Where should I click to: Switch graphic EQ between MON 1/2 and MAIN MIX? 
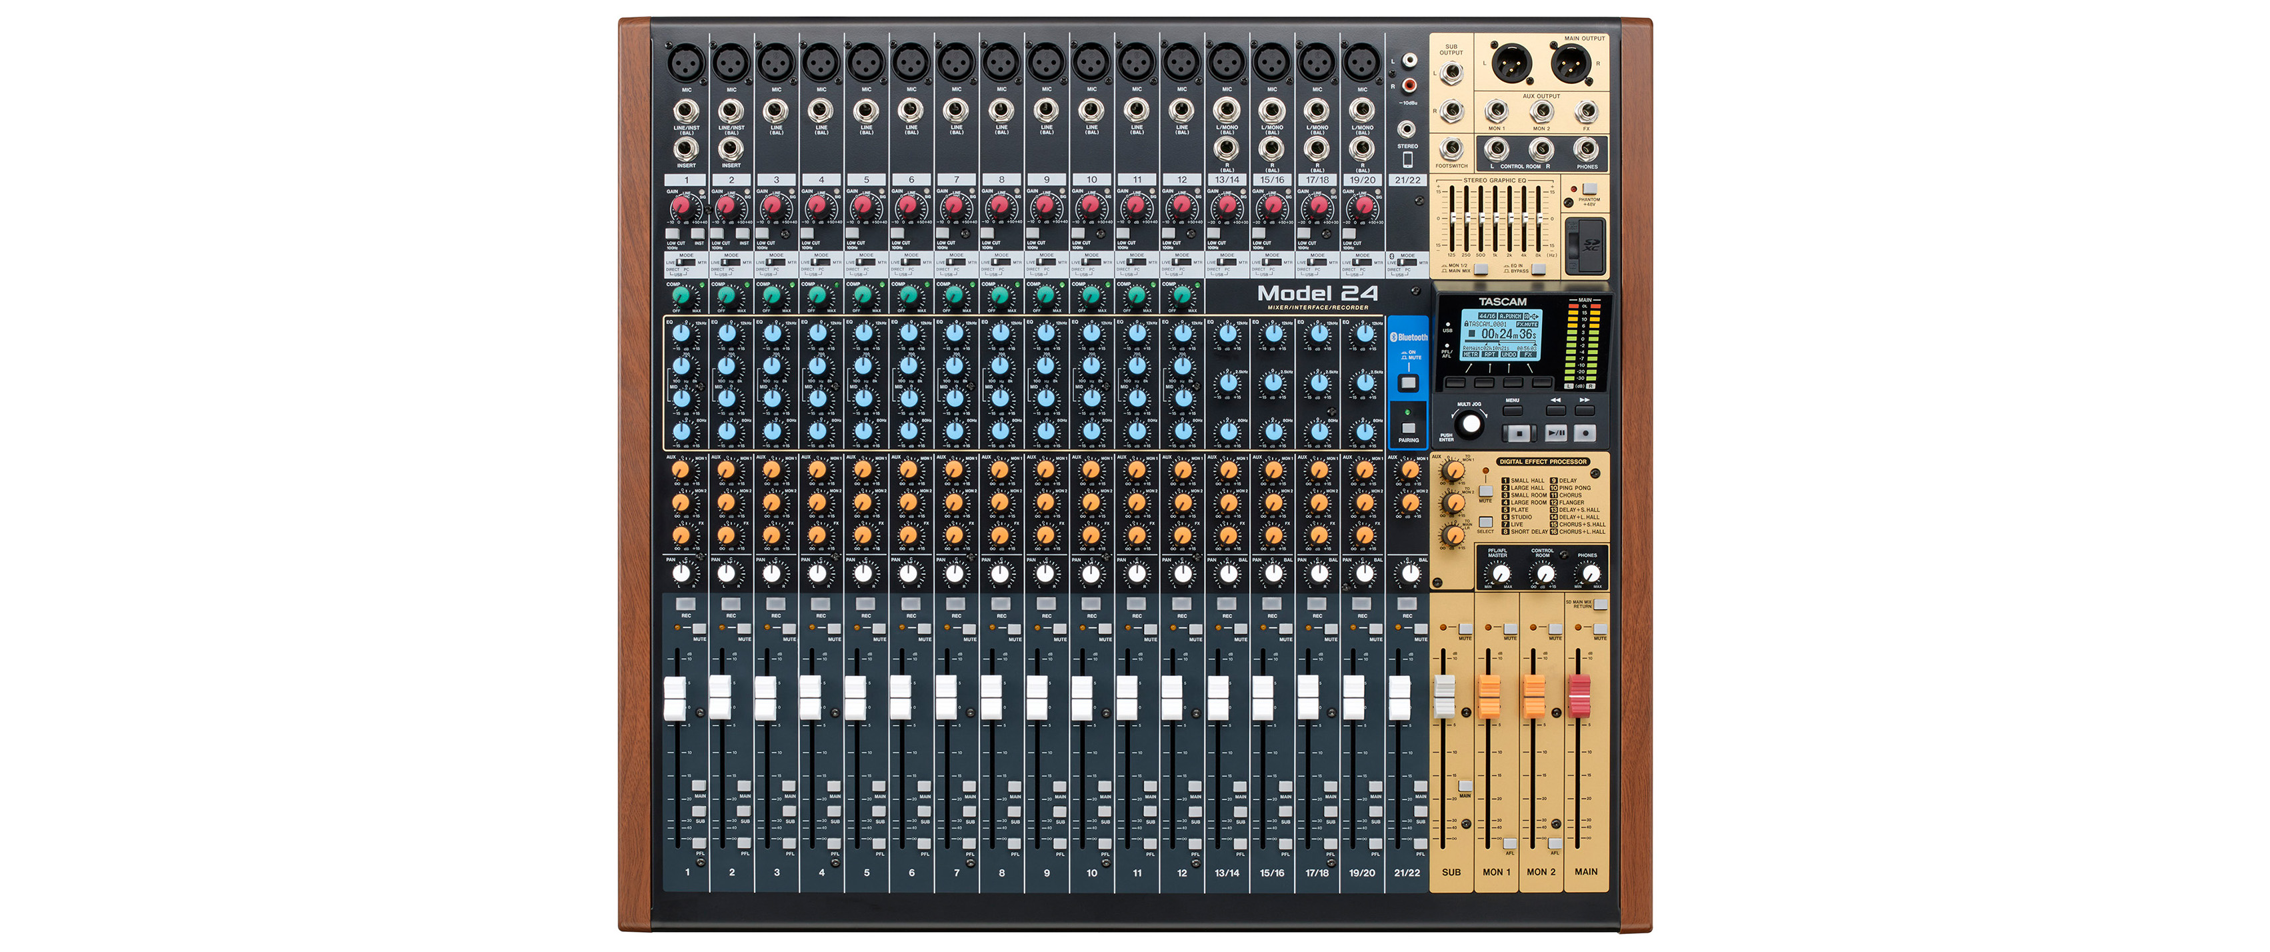1481,269
